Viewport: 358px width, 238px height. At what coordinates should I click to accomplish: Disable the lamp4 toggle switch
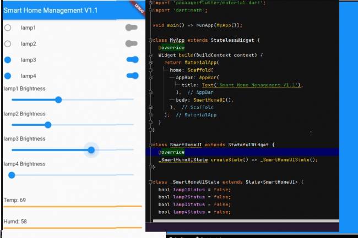[132, 76]
